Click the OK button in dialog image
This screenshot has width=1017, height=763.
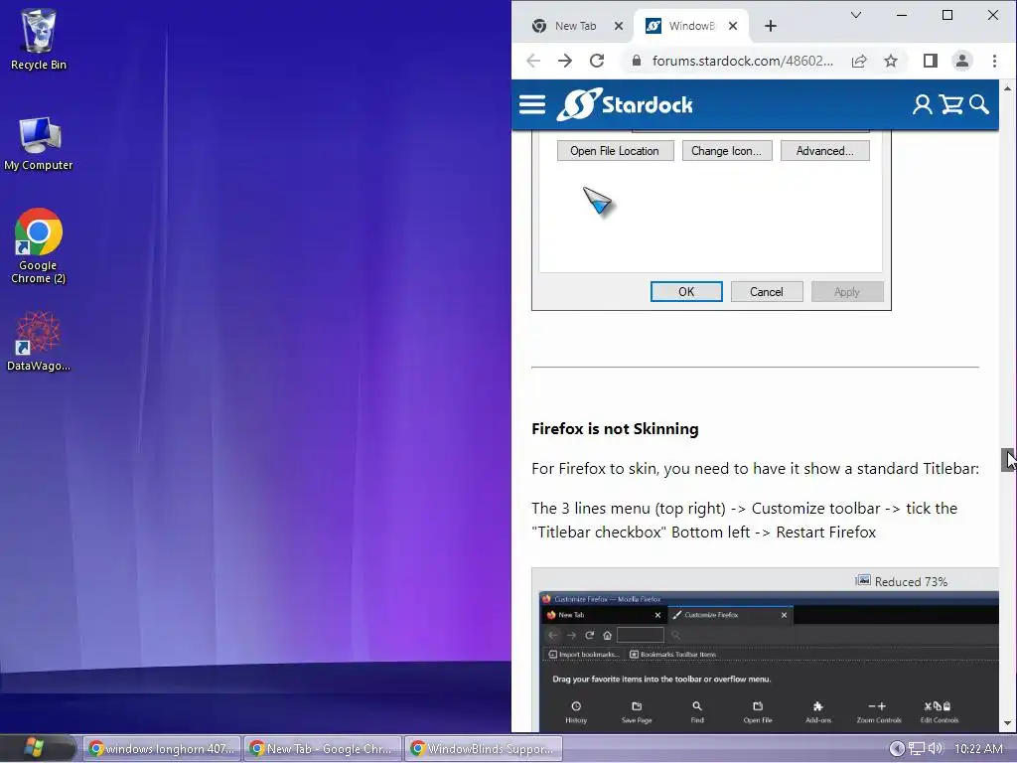[686, 292]
